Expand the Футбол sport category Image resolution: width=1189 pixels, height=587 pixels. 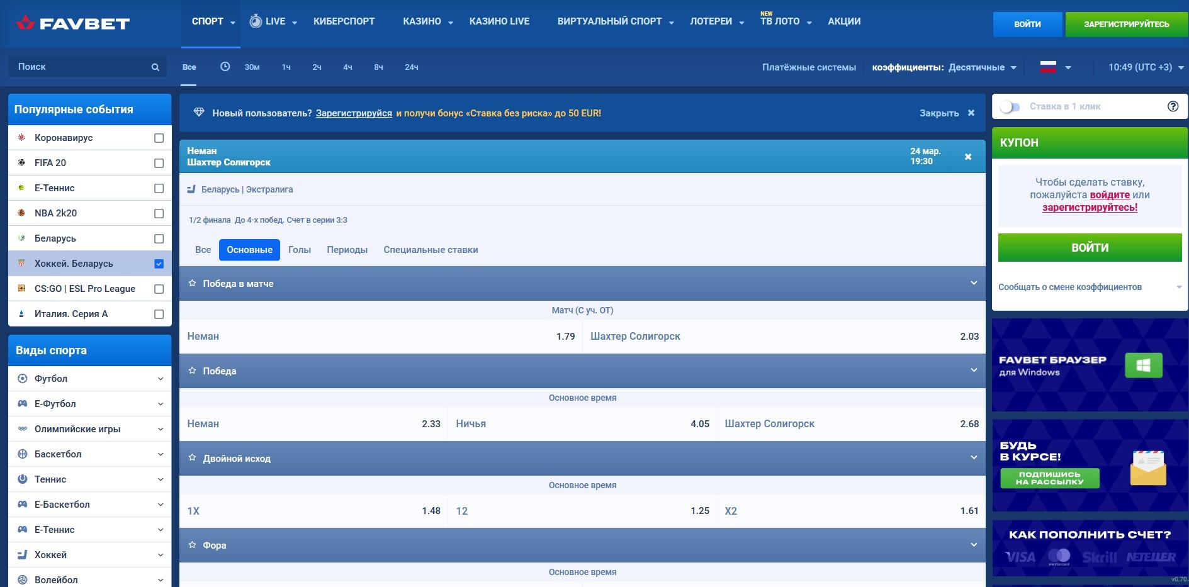click(x=160, y=379)
